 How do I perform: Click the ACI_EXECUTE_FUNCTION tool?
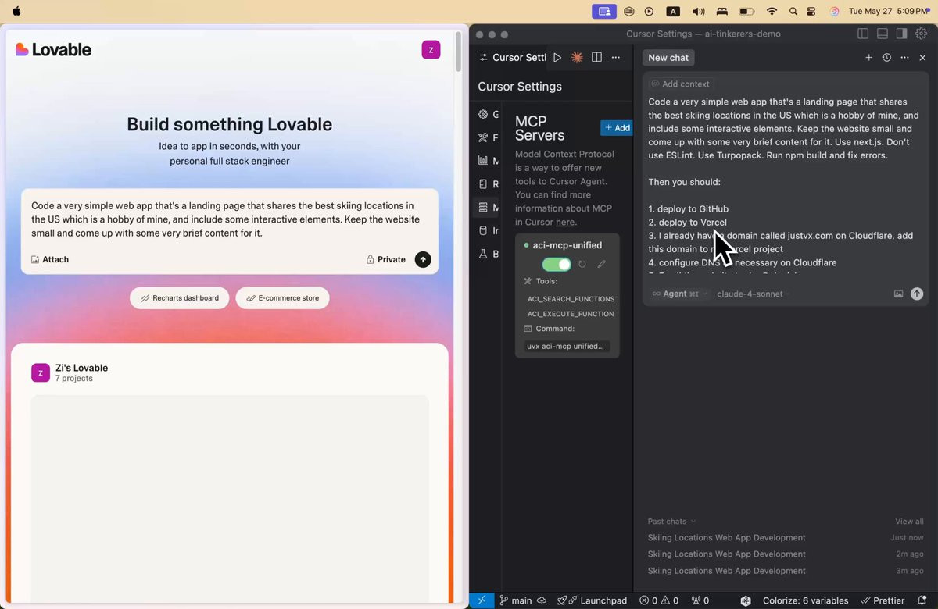(571, 314)
